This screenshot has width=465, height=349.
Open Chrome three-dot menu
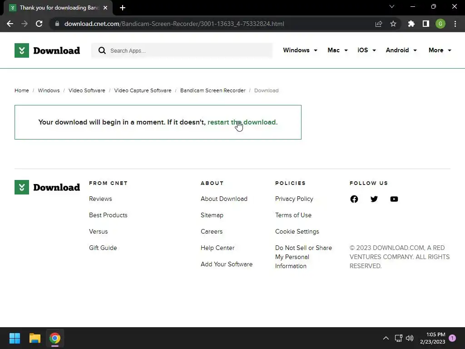click(x=455, y=24)
